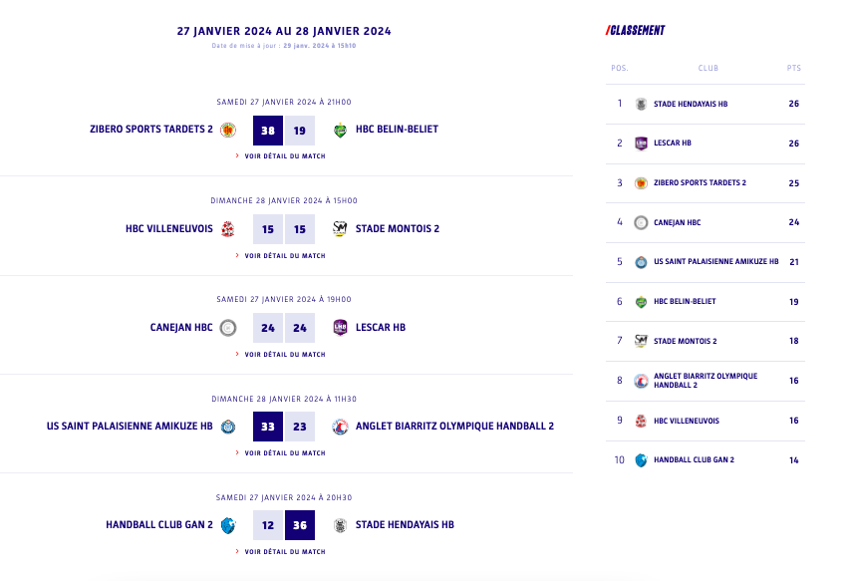View match details for Saint Palaisienne vs Anglet
The height and width of the screenshot is (581, 850).
[284, 453]
